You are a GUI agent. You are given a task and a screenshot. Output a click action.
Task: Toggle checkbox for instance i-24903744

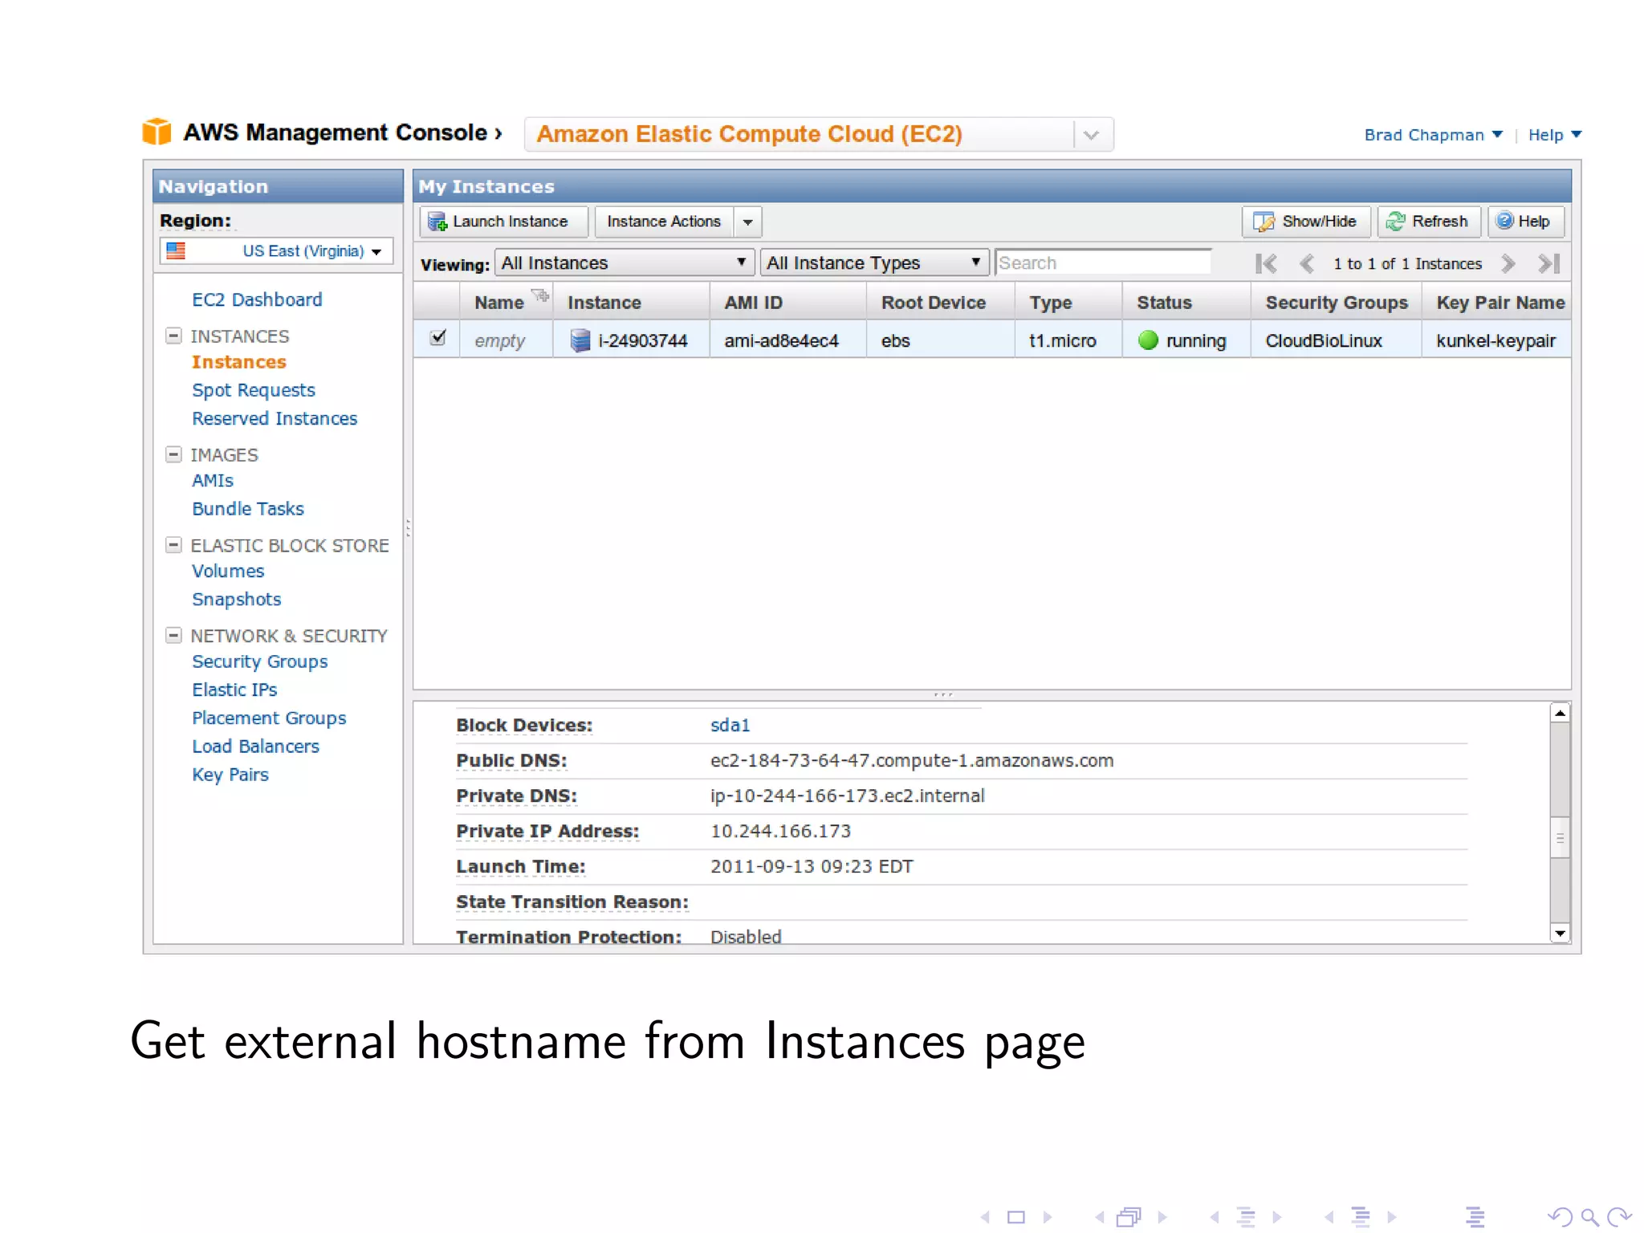click(x=437, y=338)
